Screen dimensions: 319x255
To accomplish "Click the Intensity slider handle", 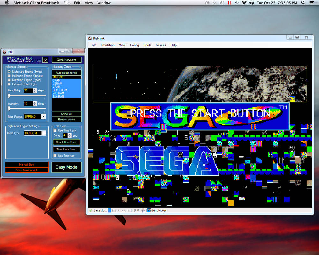I will coord(9,109).
